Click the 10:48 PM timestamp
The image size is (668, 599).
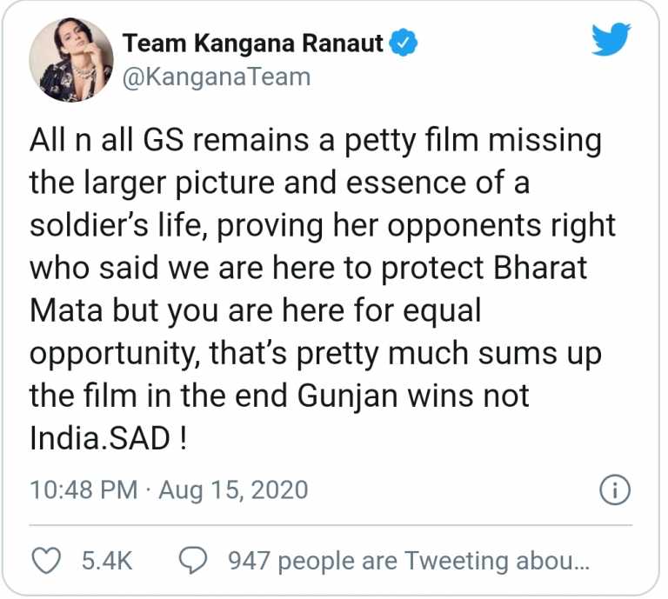(x=83, y=489)
